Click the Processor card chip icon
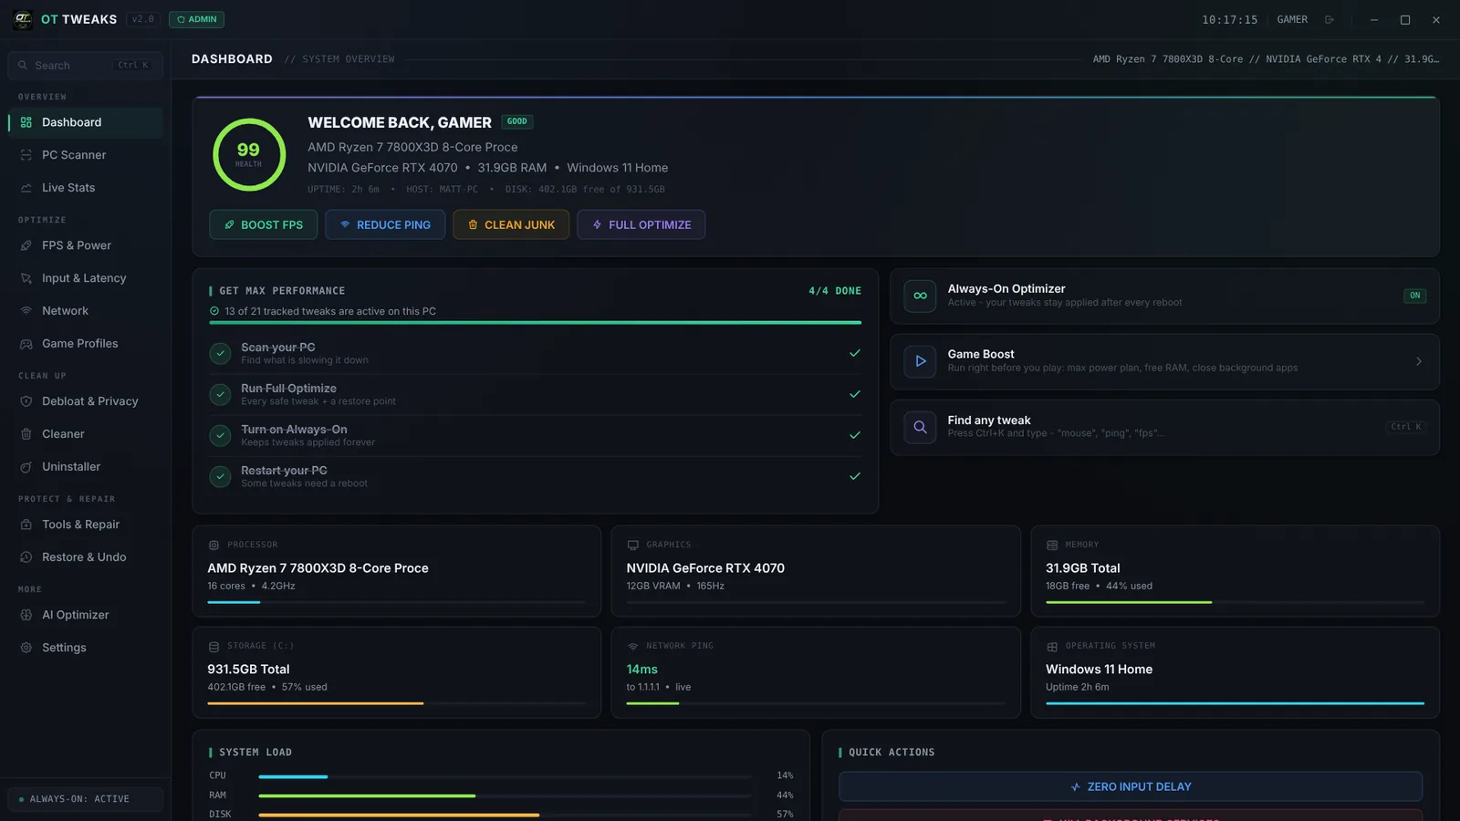The image size is (1460, 821). (x=214, y=545)
